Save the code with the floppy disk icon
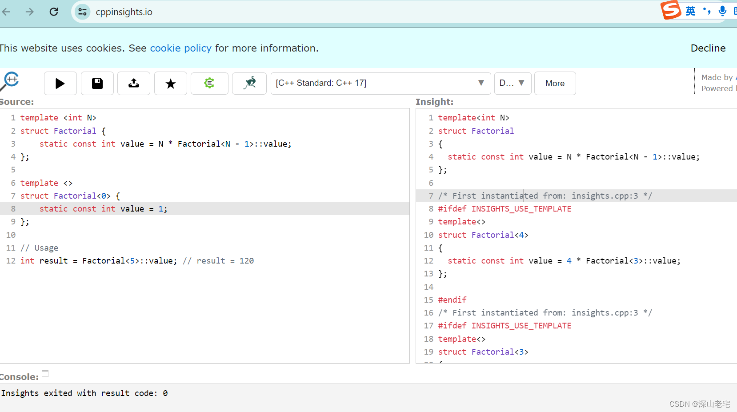 coord(97,83)
